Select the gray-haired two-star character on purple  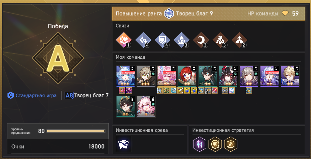point(249,76)
